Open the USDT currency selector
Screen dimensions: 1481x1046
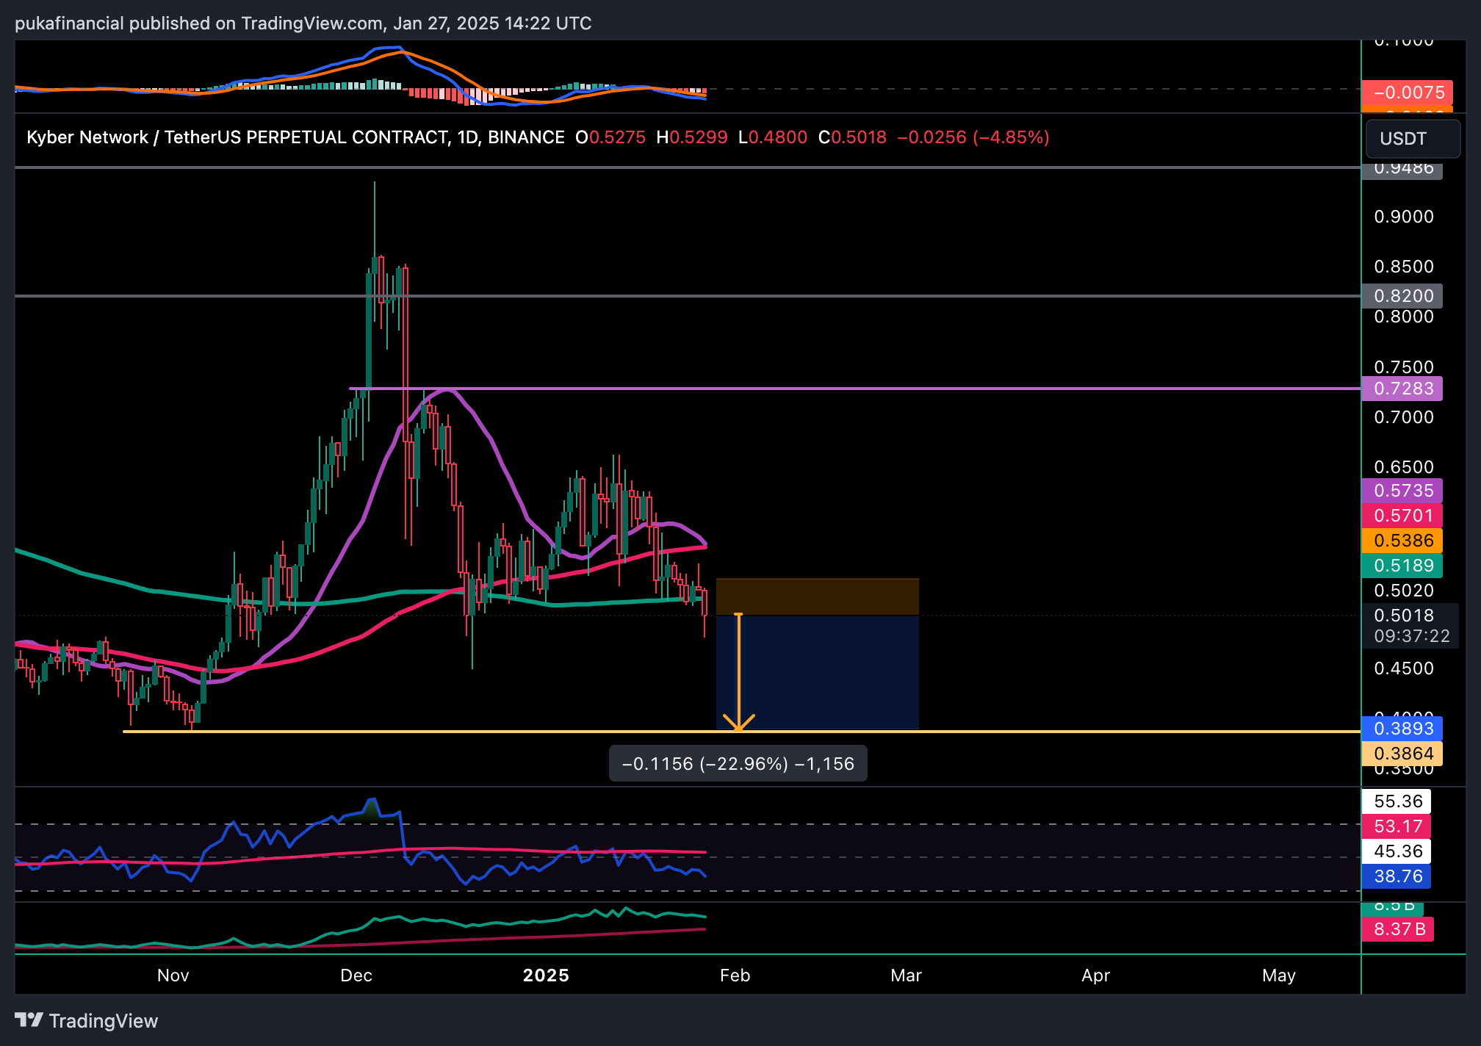(1412, 138)
